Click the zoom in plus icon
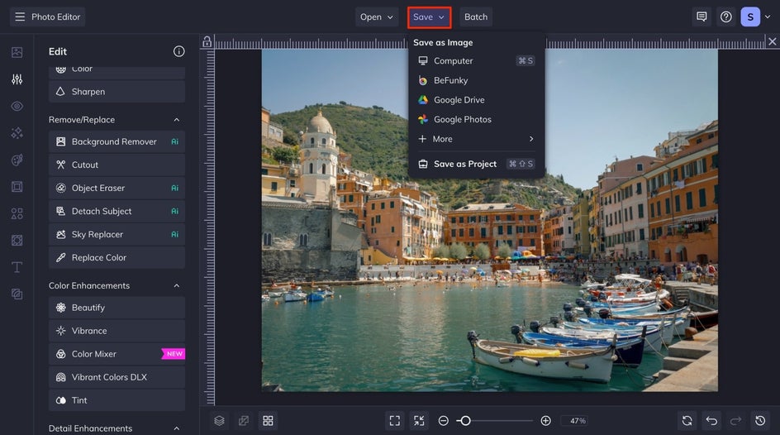780x435 pixels. tap(545, 421)
